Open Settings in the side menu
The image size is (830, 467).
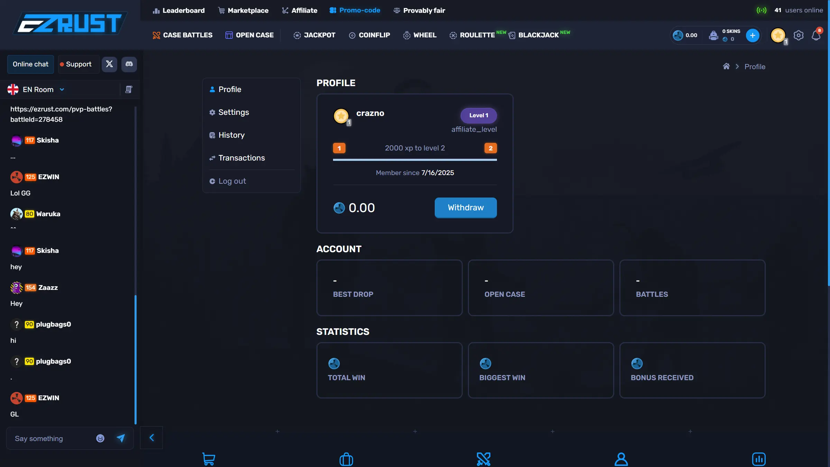[229, 112]
